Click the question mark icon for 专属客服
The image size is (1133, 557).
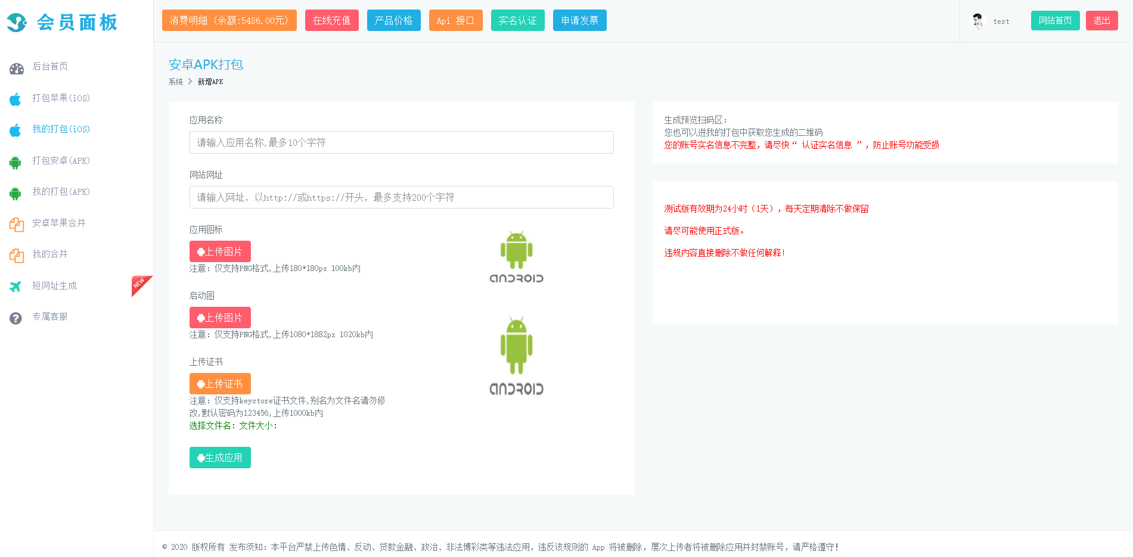click(x=15, y=318)
